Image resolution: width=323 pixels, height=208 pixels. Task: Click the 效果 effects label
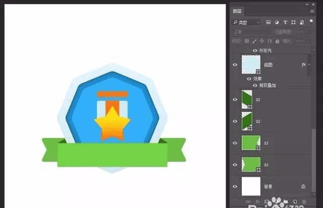pos(257,79)
